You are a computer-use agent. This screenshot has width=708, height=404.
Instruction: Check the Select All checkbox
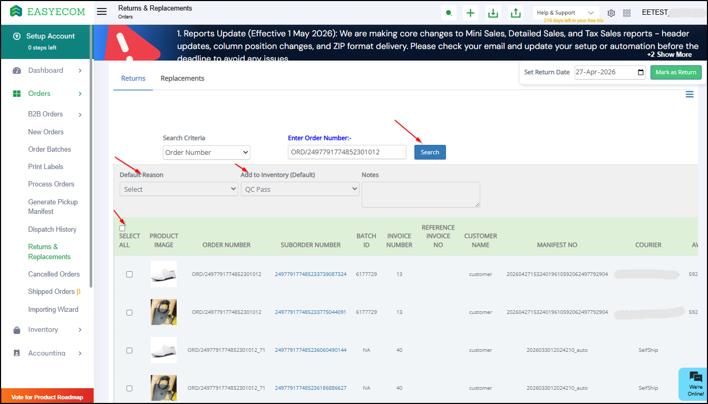point(122,228)
